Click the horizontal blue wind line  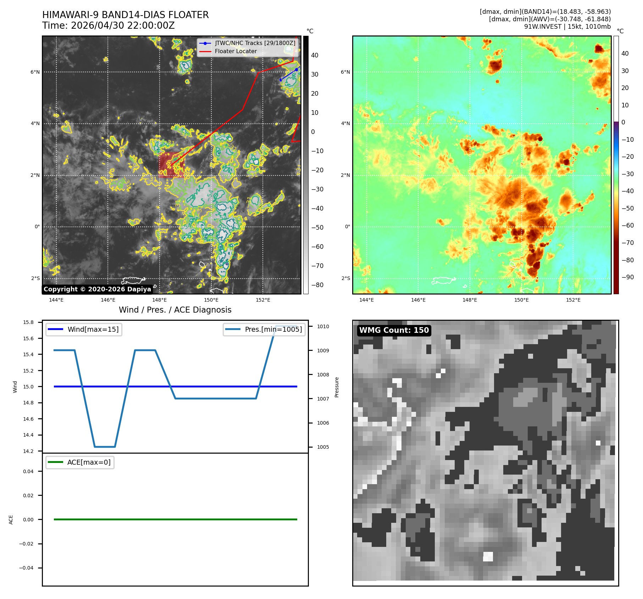[175, 386]
